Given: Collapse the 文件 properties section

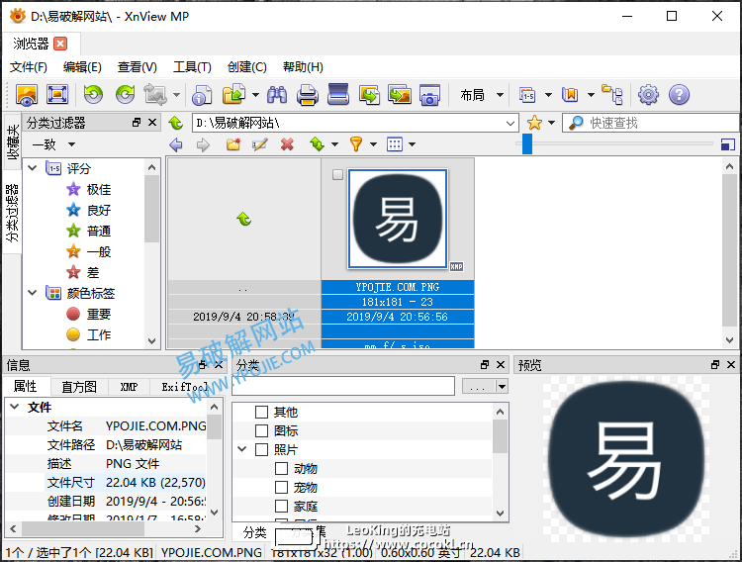Looking at the screenshot, I should pyautogui.click(x=15, y=407).
